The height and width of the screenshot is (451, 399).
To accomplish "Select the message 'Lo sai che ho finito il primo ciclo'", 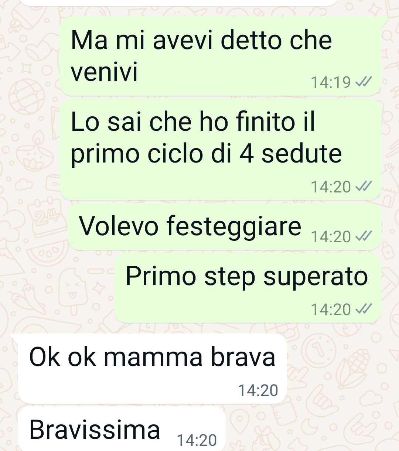I will point(221,150).
